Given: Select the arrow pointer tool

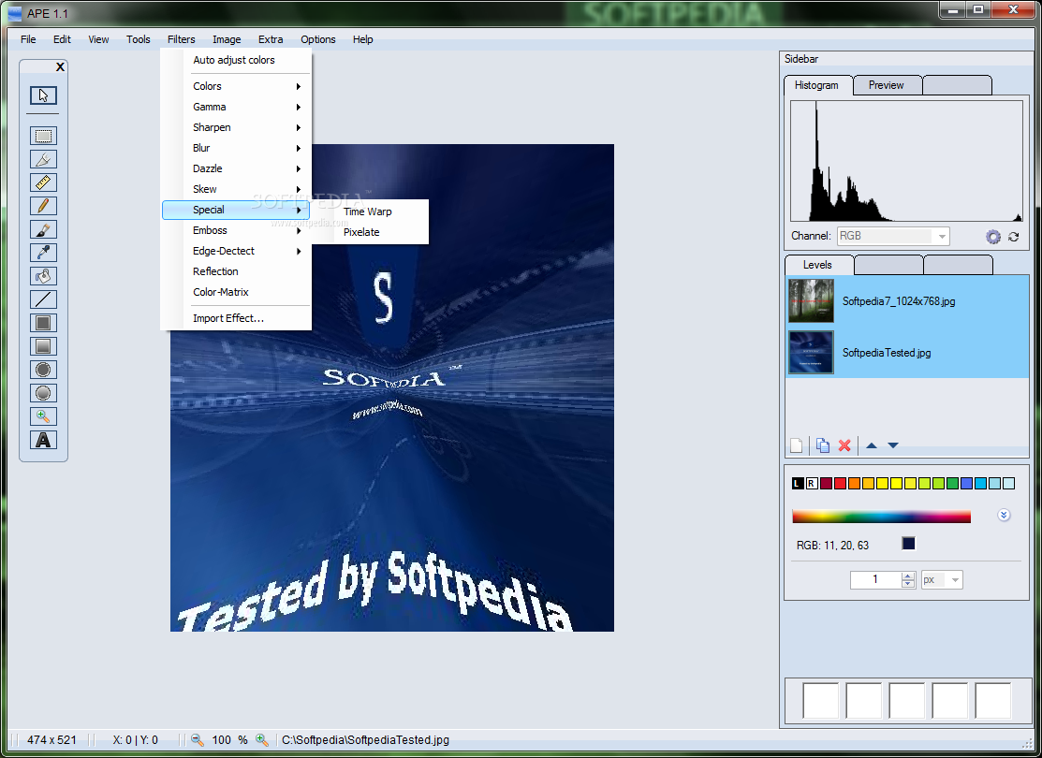Looking at the screenshot, I should (43, 95).
